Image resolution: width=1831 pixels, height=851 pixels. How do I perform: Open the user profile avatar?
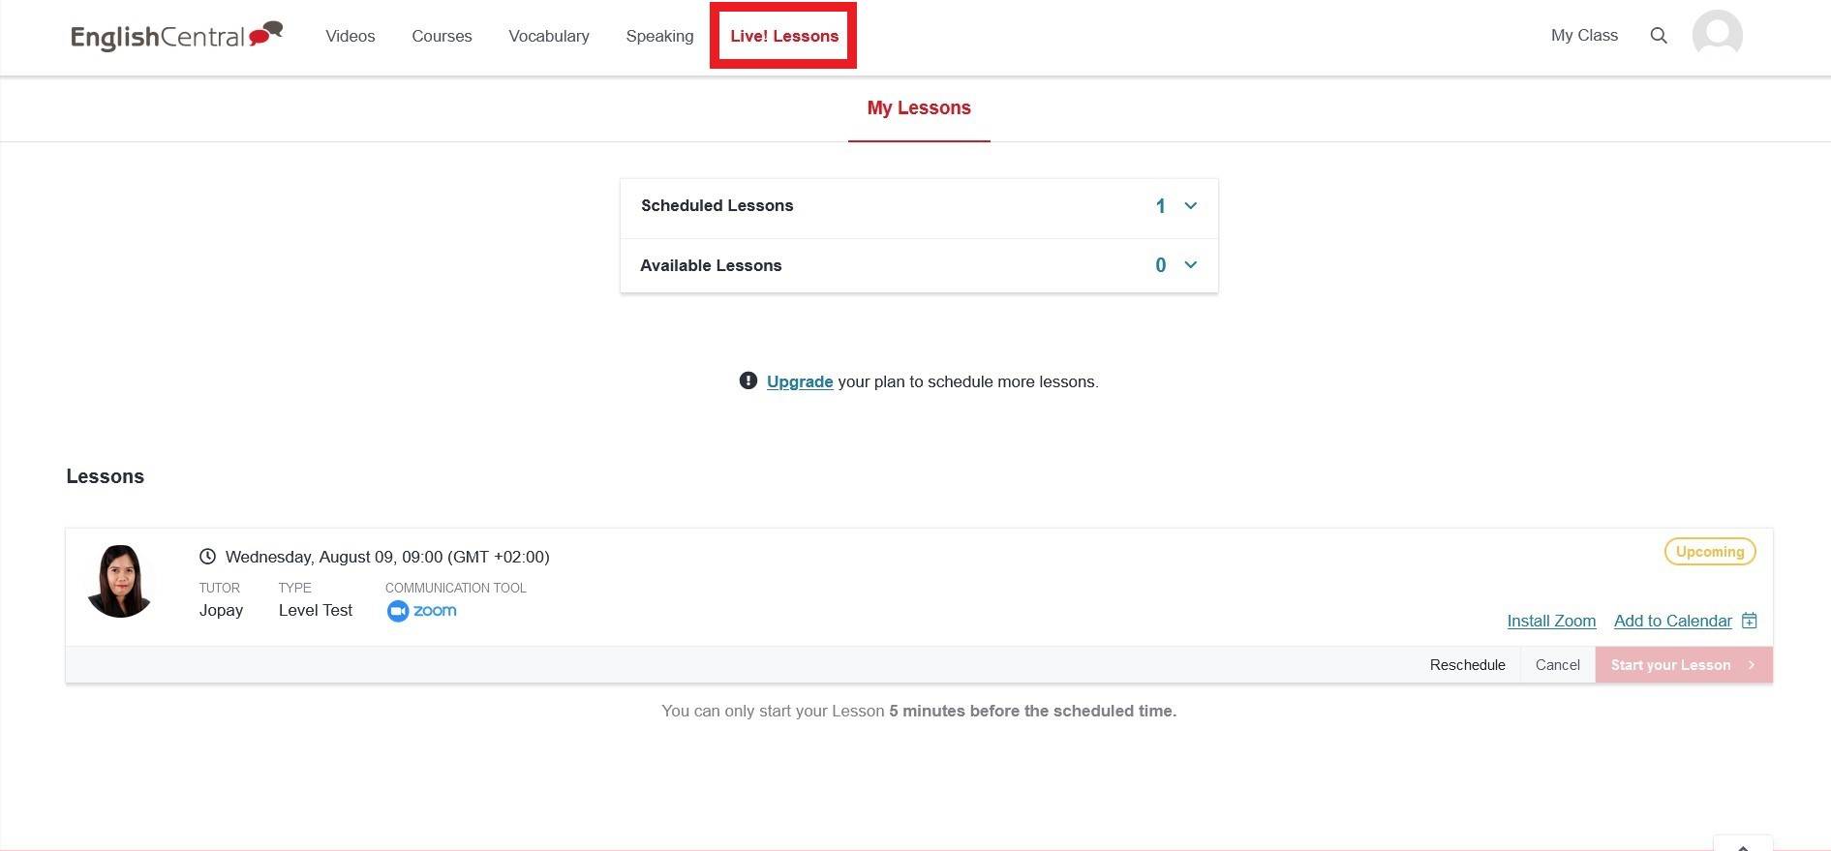click(x=1717, y=35)
